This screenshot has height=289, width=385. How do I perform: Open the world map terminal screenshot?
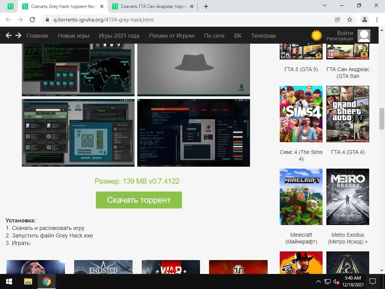pos(78,70)
